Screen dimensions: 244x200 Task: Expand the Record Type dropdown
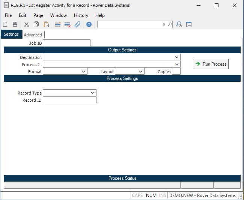tap(92, 93)
